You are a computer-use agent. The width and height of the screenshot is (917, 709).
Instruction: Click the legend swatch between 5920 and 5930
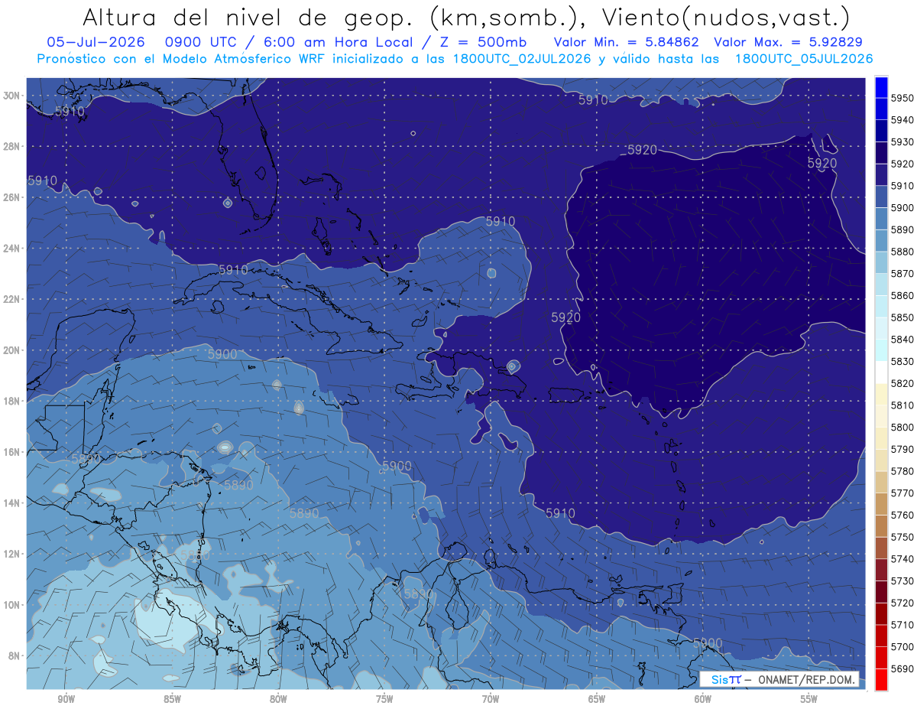[x=881, y=153]
